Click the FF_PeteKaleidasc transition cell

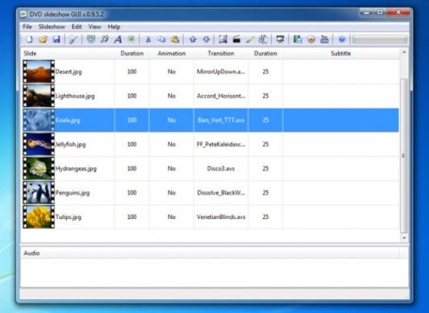point(221,144)
